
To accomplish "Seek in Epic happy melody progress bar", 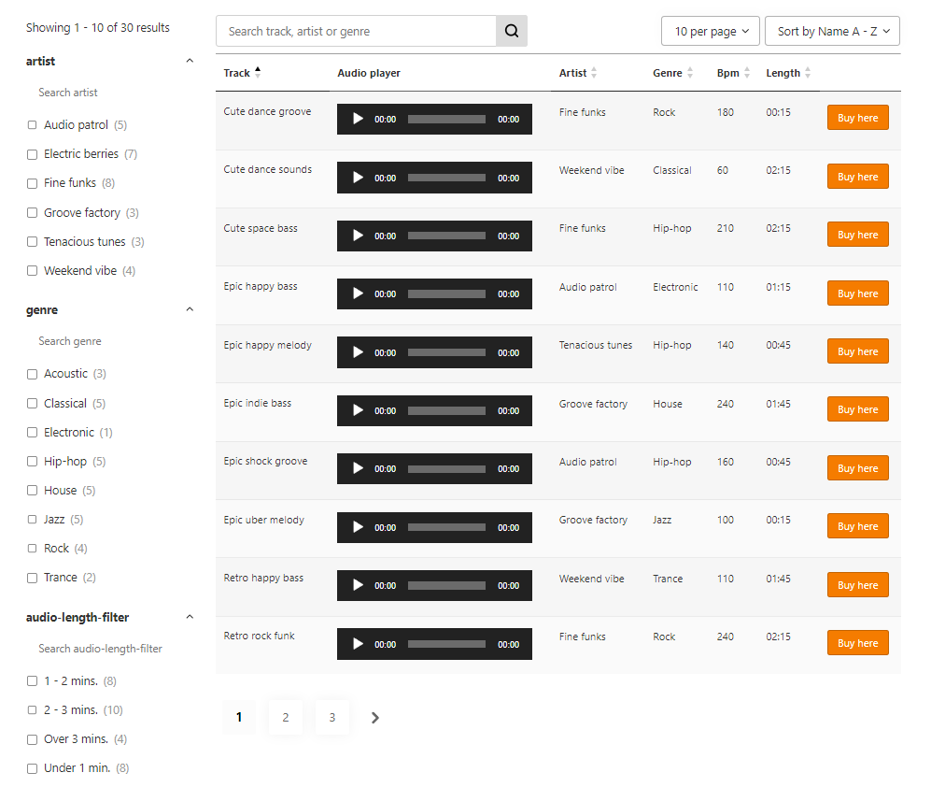I will point(446,352).
